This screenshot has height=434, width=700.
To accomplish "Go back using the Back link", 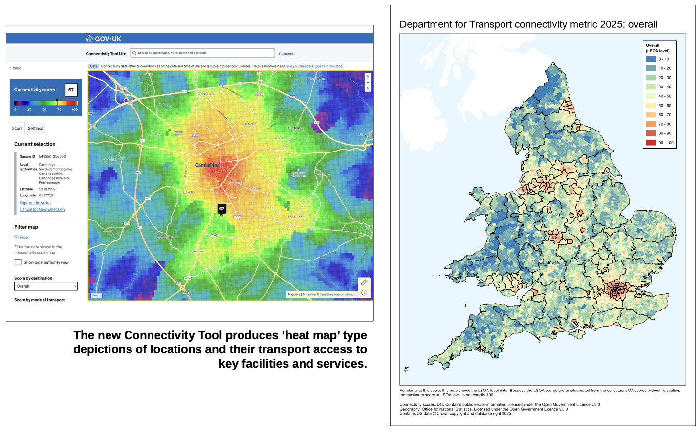I will (x=17, y=68).
